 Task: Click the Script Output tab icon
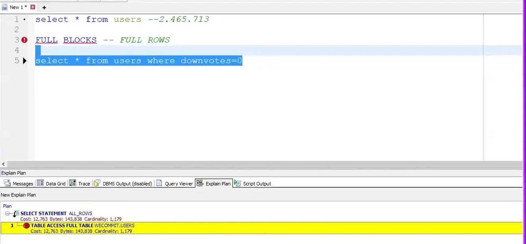[x=237, y=183]
